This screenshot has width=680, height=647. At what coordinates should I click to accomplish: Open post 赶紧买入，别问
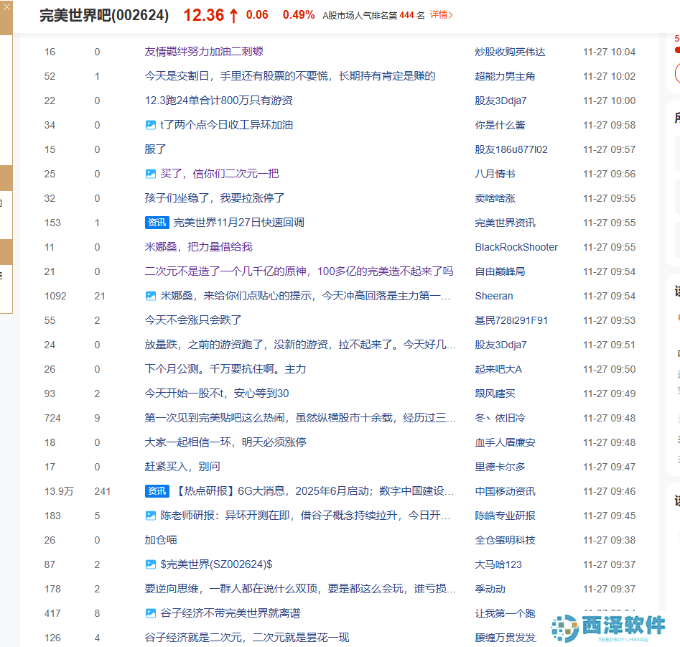(182, 467)
